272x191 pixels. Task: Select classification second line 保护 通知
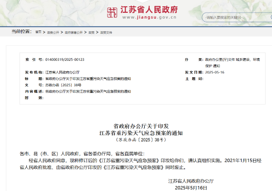coord(213,66)
